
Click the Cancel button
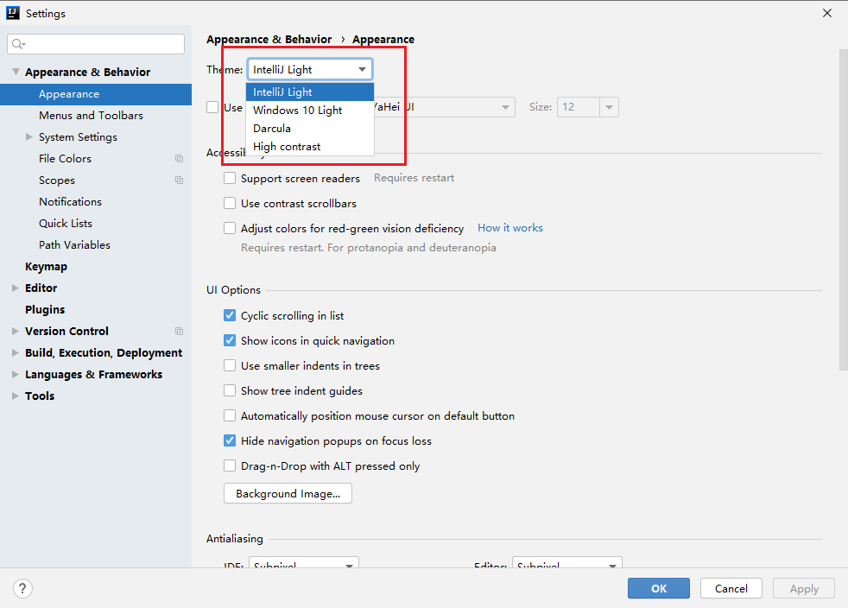[731, 588]
